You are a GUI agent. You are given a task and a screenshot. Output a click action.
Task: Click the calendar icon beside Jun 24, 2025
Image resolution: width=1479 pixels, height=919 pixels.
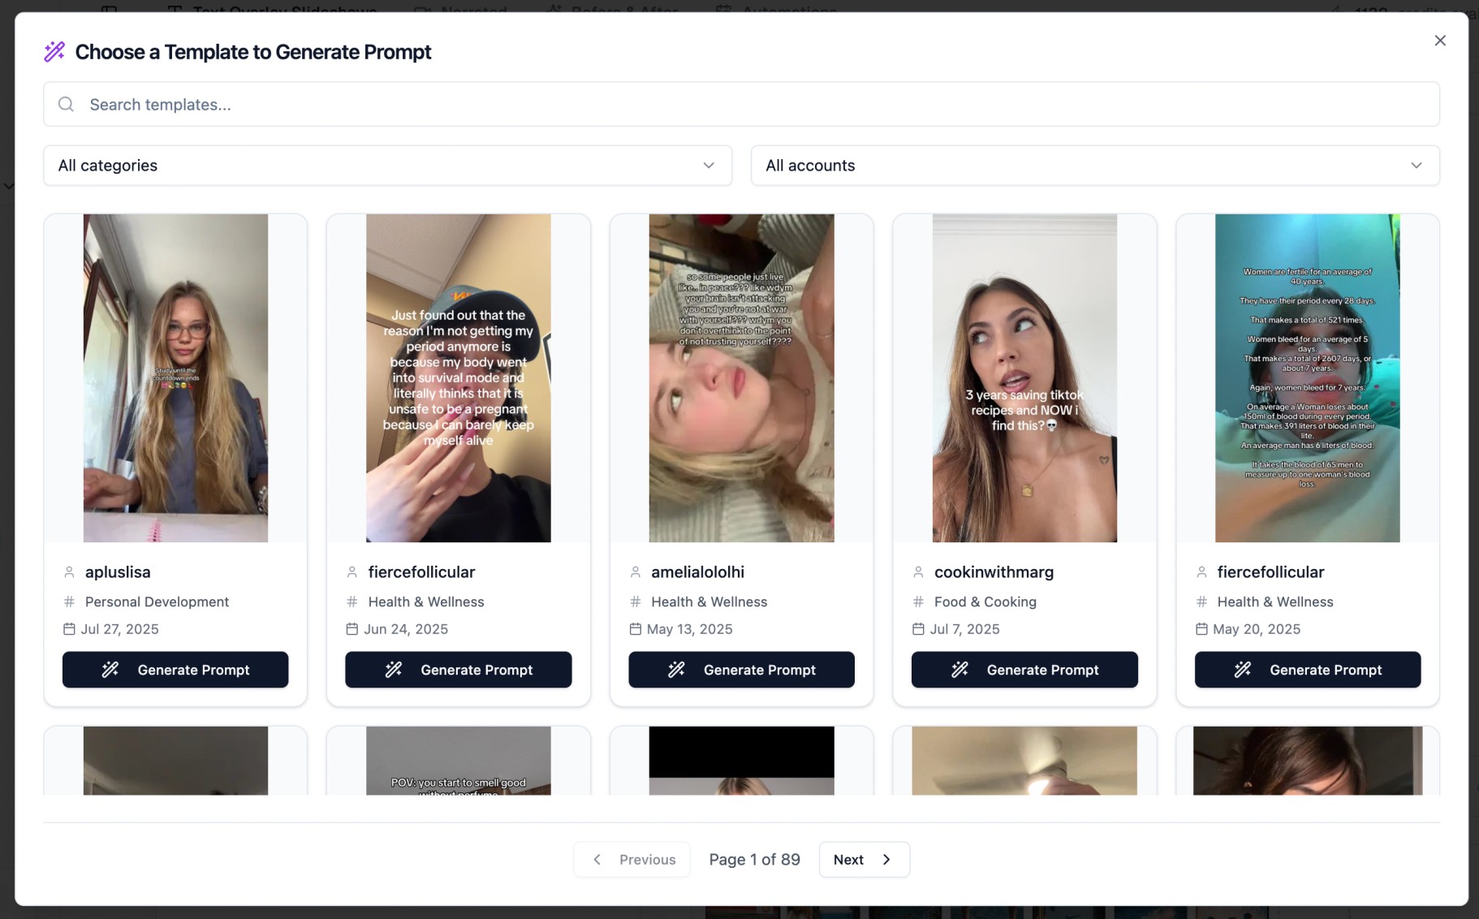click(x=352, y=629)
